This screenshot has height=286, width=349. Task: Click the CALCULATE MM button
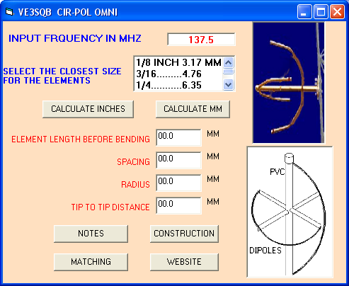(193, 109)
